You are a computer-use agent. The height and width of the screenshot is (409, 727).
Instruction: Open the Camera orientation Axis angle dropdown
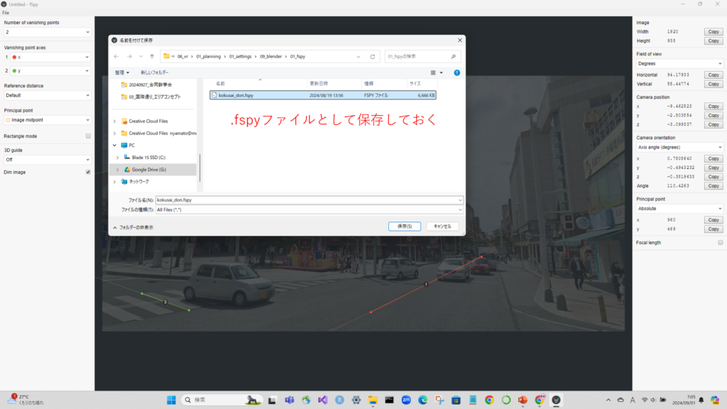point(679,147)
